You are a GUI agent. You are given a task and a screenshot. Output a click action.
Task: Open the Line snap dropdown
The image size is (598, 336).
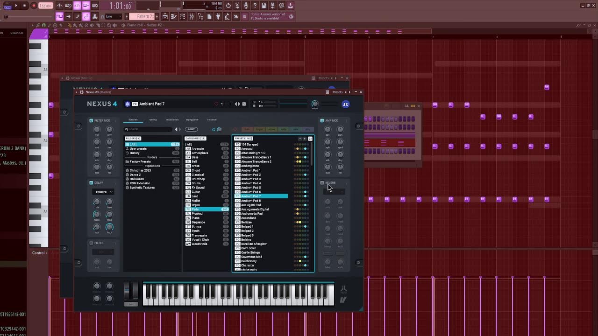(x=114, y=16)
